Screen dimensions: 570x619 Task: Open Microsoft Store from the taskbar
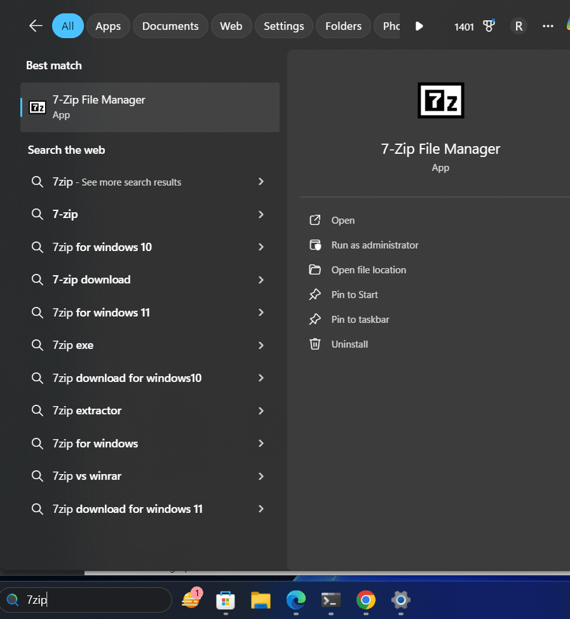(226, 599)
